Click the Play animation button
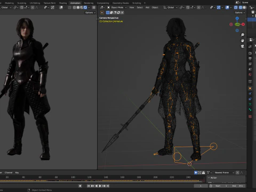Screen dimensions: 256x192 tap(100, 186)
